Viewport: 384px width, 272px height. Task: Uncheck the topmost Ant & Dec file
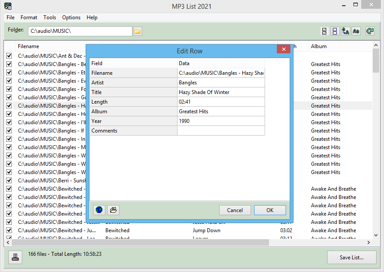9,56
